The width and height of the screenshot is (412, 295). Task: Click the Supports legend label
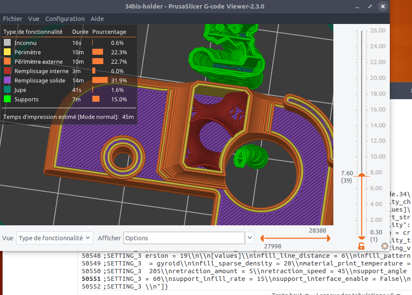[x=26, y=100]
